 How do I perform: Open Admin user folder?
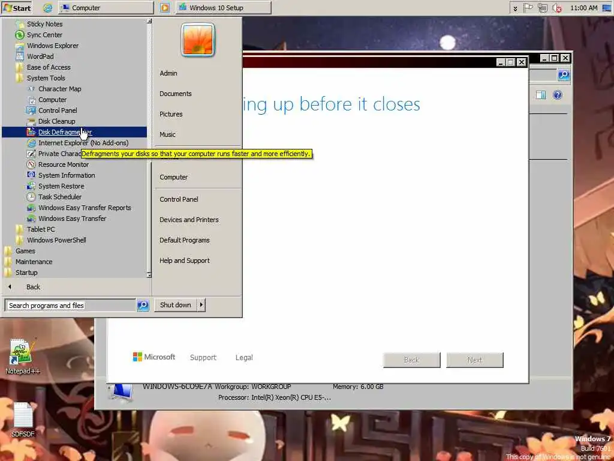pos(168,73)
